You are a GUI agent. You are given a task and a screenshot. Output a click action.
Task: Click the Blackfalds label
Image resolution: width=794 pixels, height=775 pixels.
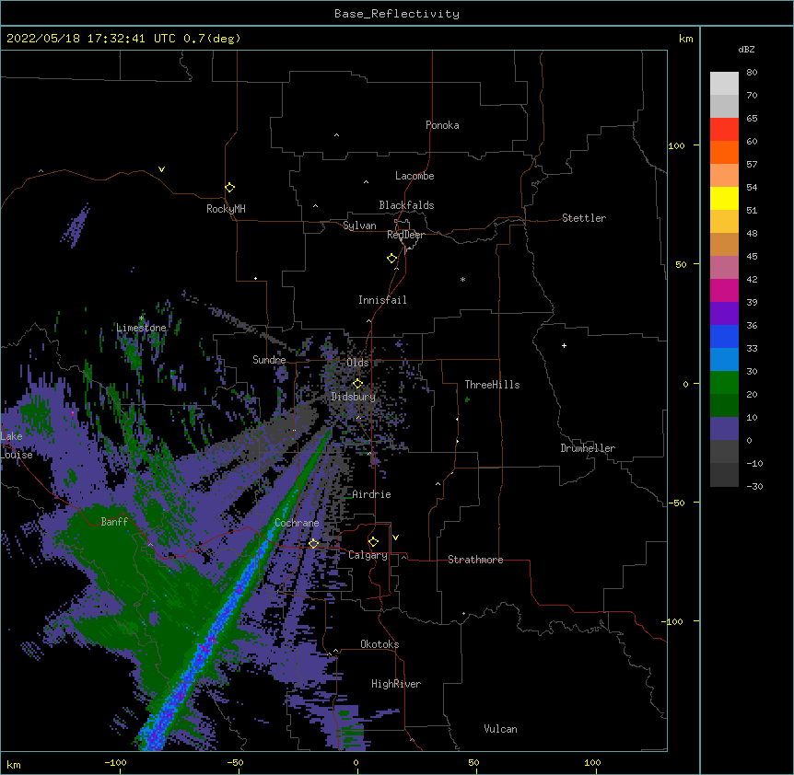406,205
